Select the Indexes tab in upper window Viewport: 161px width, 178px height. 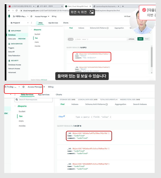[x=81, y=28]
